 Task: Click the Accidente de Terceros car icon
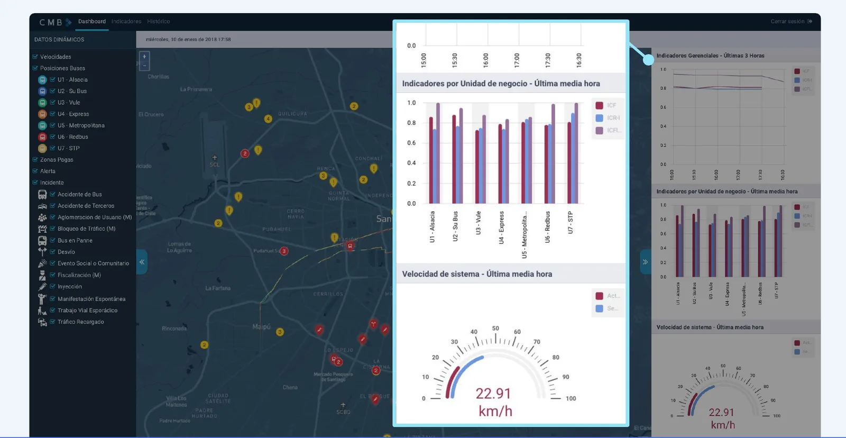click(x=42, y=206)
